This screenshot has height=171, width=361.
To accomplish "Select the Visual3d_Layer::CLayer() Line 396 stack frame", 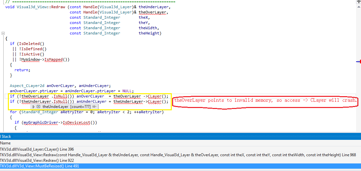I will 37,149.
